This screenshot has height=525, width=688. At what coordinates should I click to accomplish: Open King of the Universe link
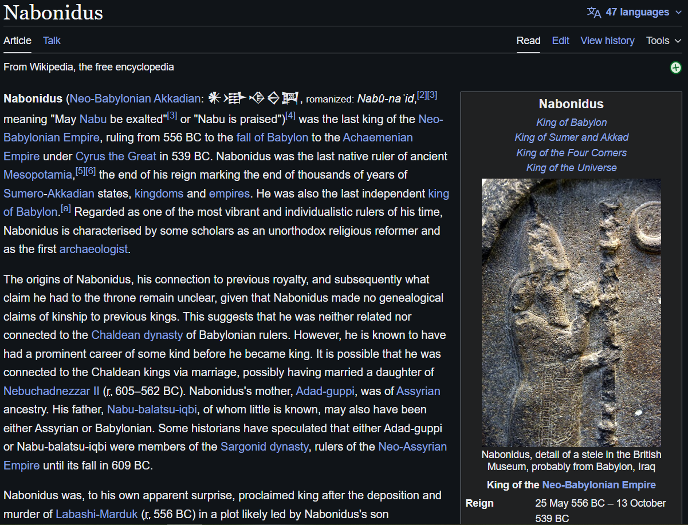571,168
